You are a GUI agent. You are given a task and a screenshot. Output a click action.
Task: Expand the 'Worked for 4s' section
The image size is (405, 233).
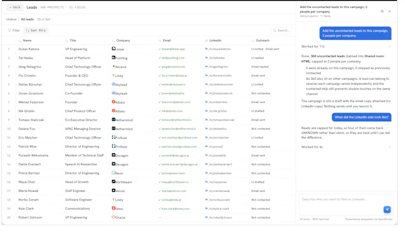pos(346,147)
